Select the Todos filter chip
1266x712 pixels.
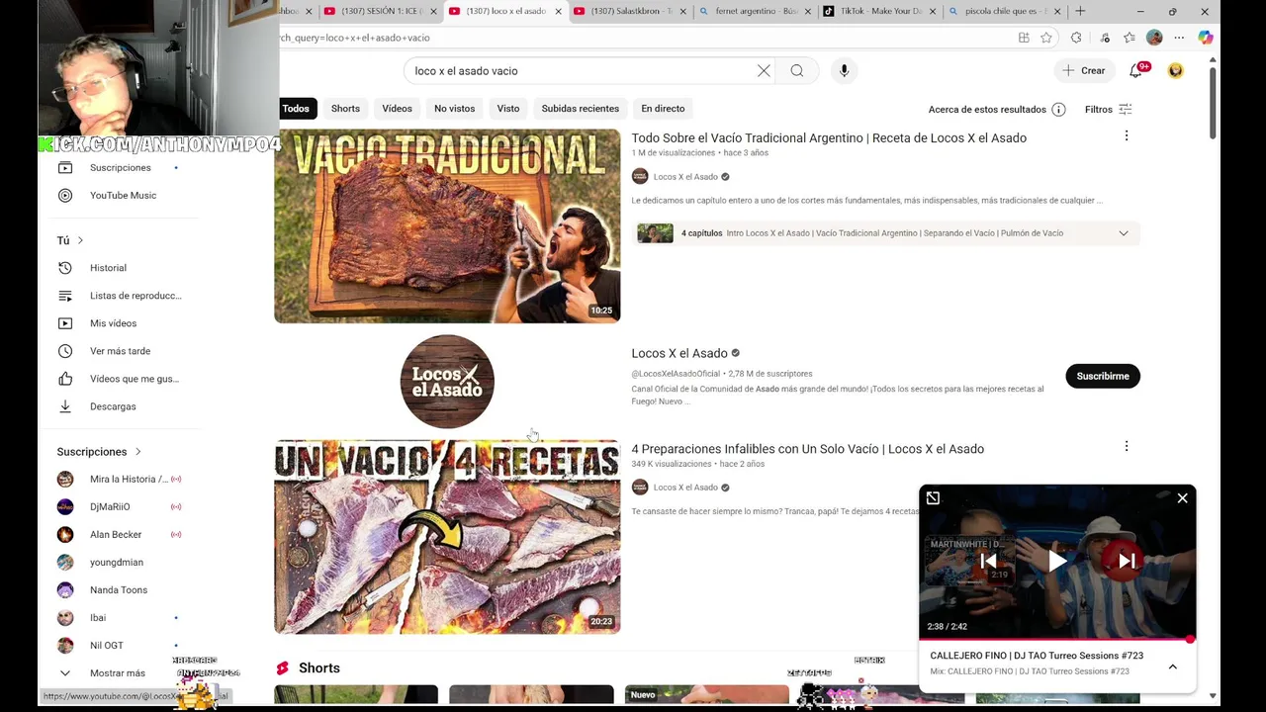(295, 109)
